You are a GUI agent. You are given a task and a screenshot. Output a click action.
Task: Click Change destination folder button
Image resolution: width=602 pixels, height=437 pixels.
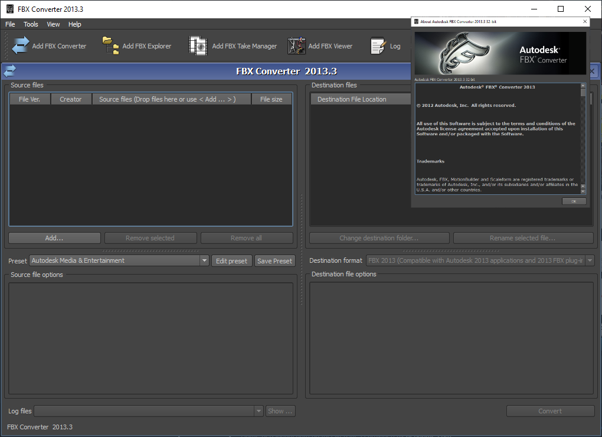[379, 238]
